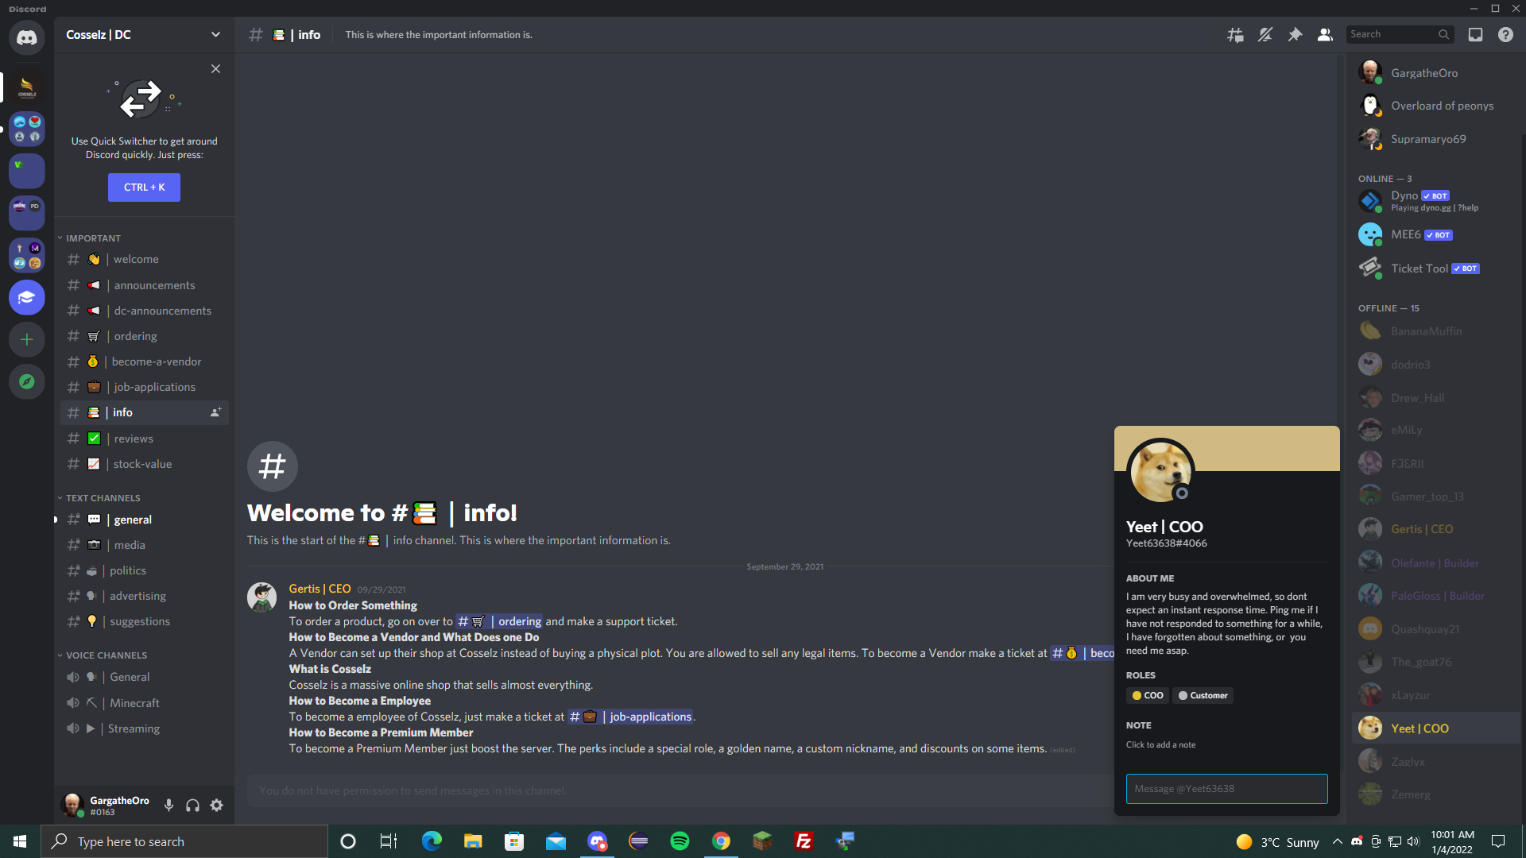Open the politics channel
Image resolution: width=1526 pixels, height=858 pixels.
(x=144, y=570)
